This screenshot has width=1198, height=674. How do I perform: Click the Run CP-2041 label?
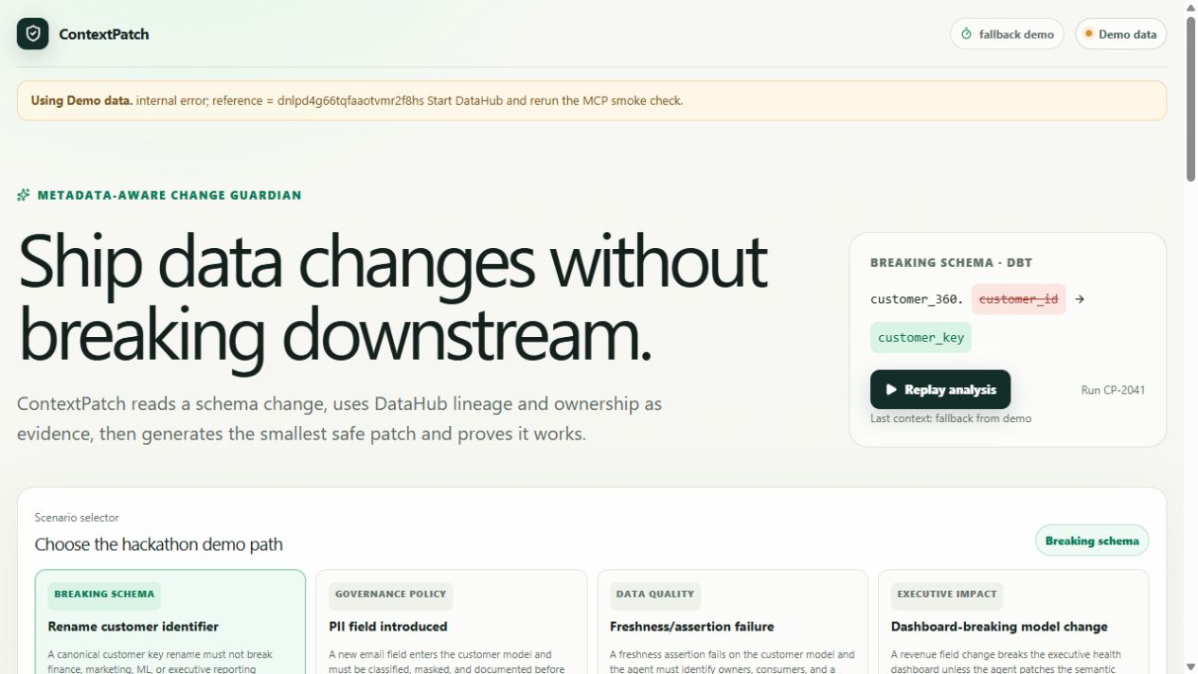pyautogui.click(x=1113, y=390)
